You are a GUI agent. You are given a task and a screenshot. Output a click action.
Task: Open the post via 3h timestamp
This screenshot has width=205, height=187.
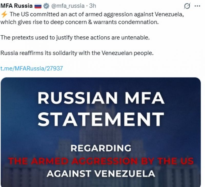tap(92, 5)
